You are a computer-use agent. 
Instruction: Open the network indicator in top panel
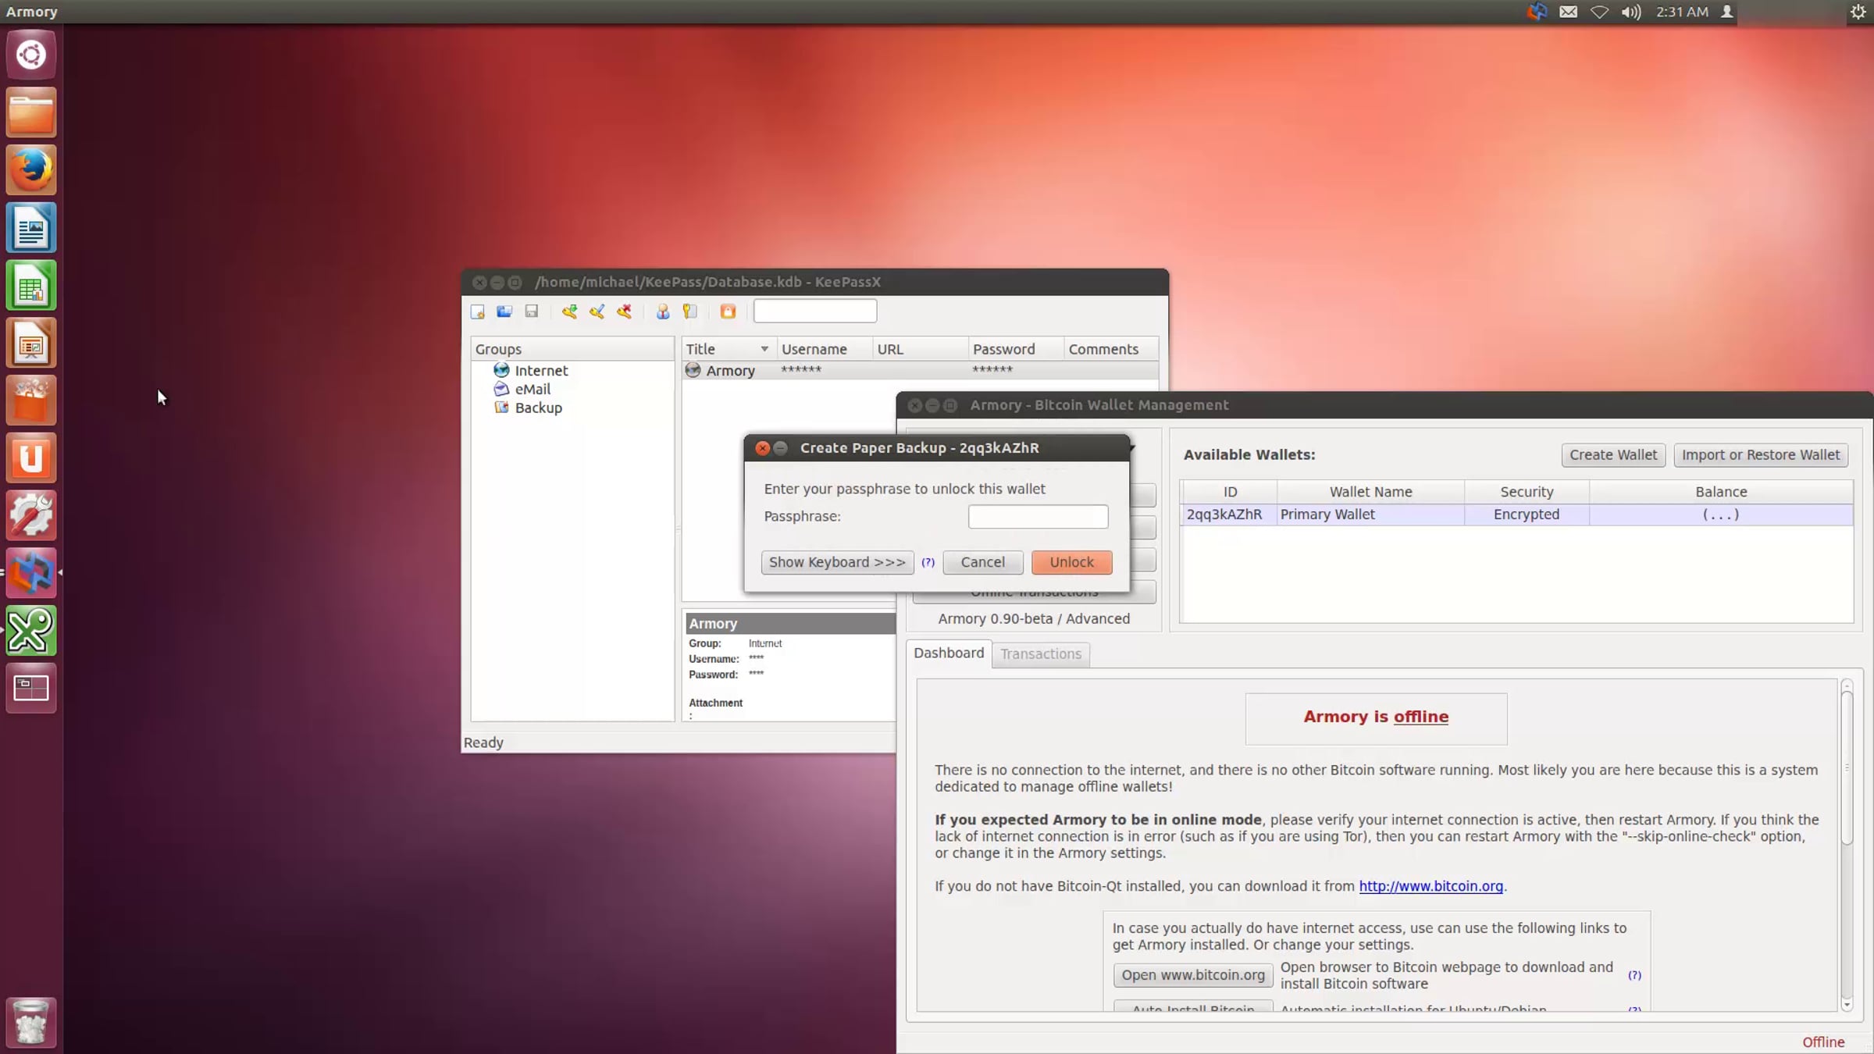(1599, 12)
